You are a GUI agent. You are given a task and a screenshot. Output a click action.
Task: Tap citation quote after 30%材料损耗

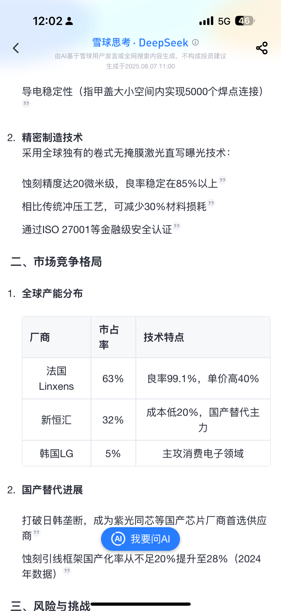(211, 203)
